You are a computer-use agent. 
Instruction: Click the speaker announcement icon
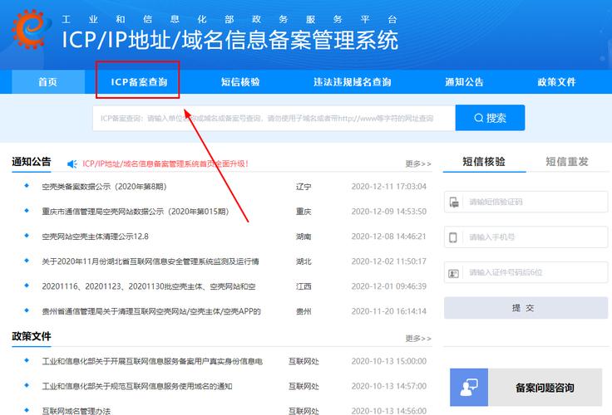click(x=72, y=164)
